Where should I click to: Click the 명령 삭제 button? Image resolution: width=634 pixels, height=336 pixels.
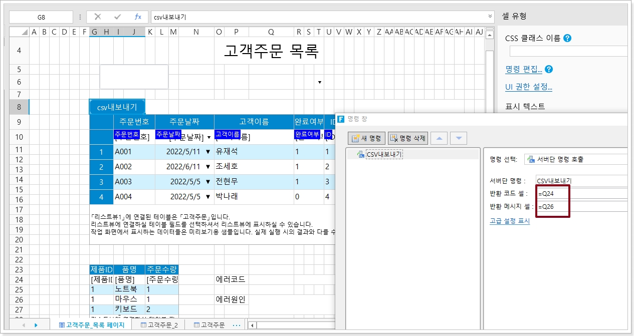pos(407,138)
